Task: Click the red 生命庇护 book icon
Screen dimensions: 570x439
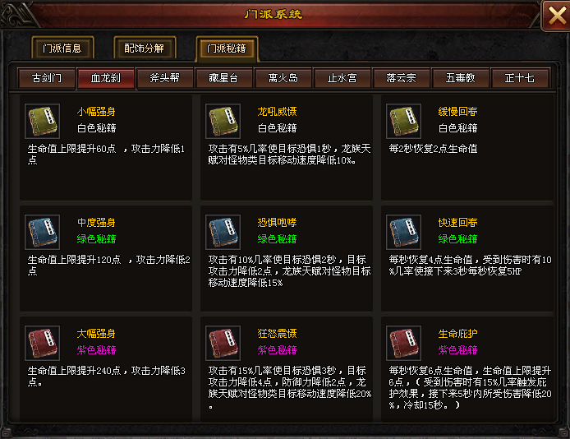Action: [x=403, y=343]
